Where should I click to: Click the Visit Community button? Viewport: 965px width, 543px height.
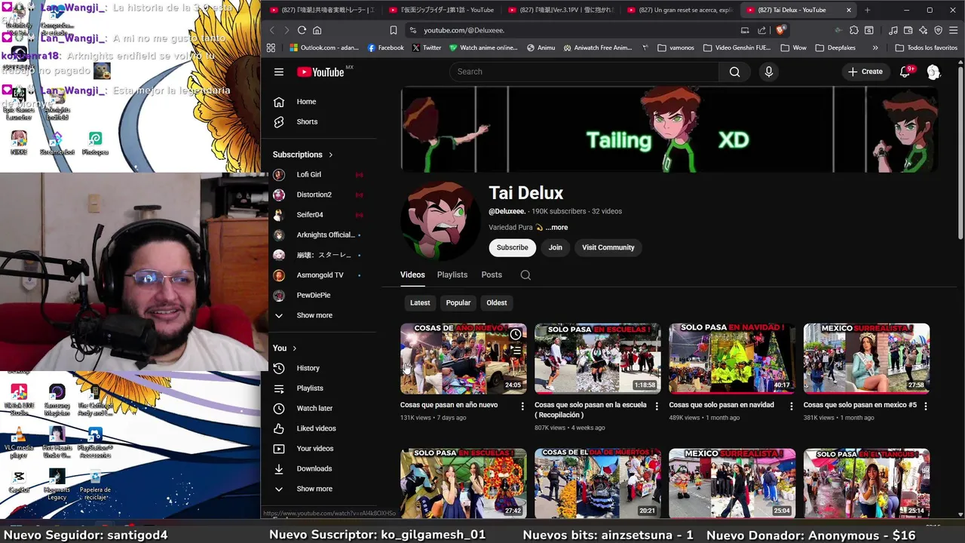(x=608, y=247)
